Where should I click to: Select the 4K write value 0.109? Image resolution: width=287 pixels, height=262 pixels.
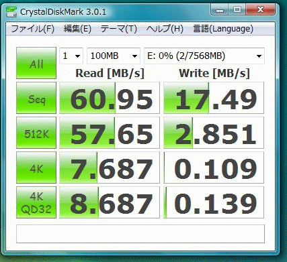pyautogui.click(x=214, y=168)
